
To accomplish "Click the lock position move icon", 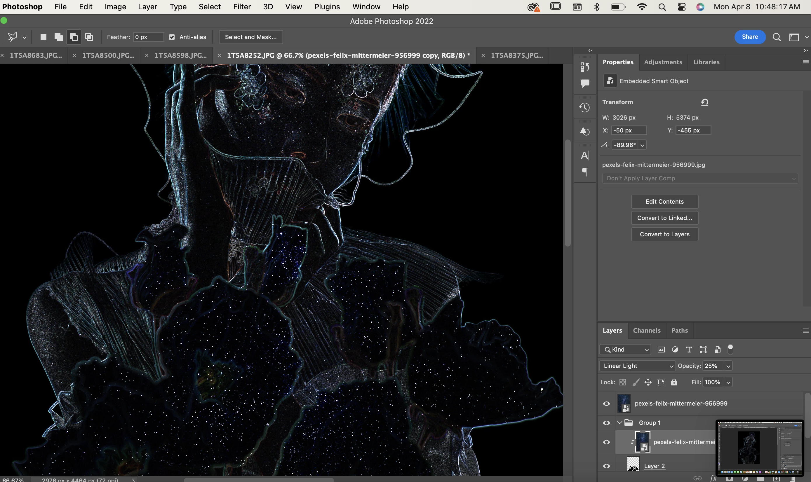I will (648, 382).
